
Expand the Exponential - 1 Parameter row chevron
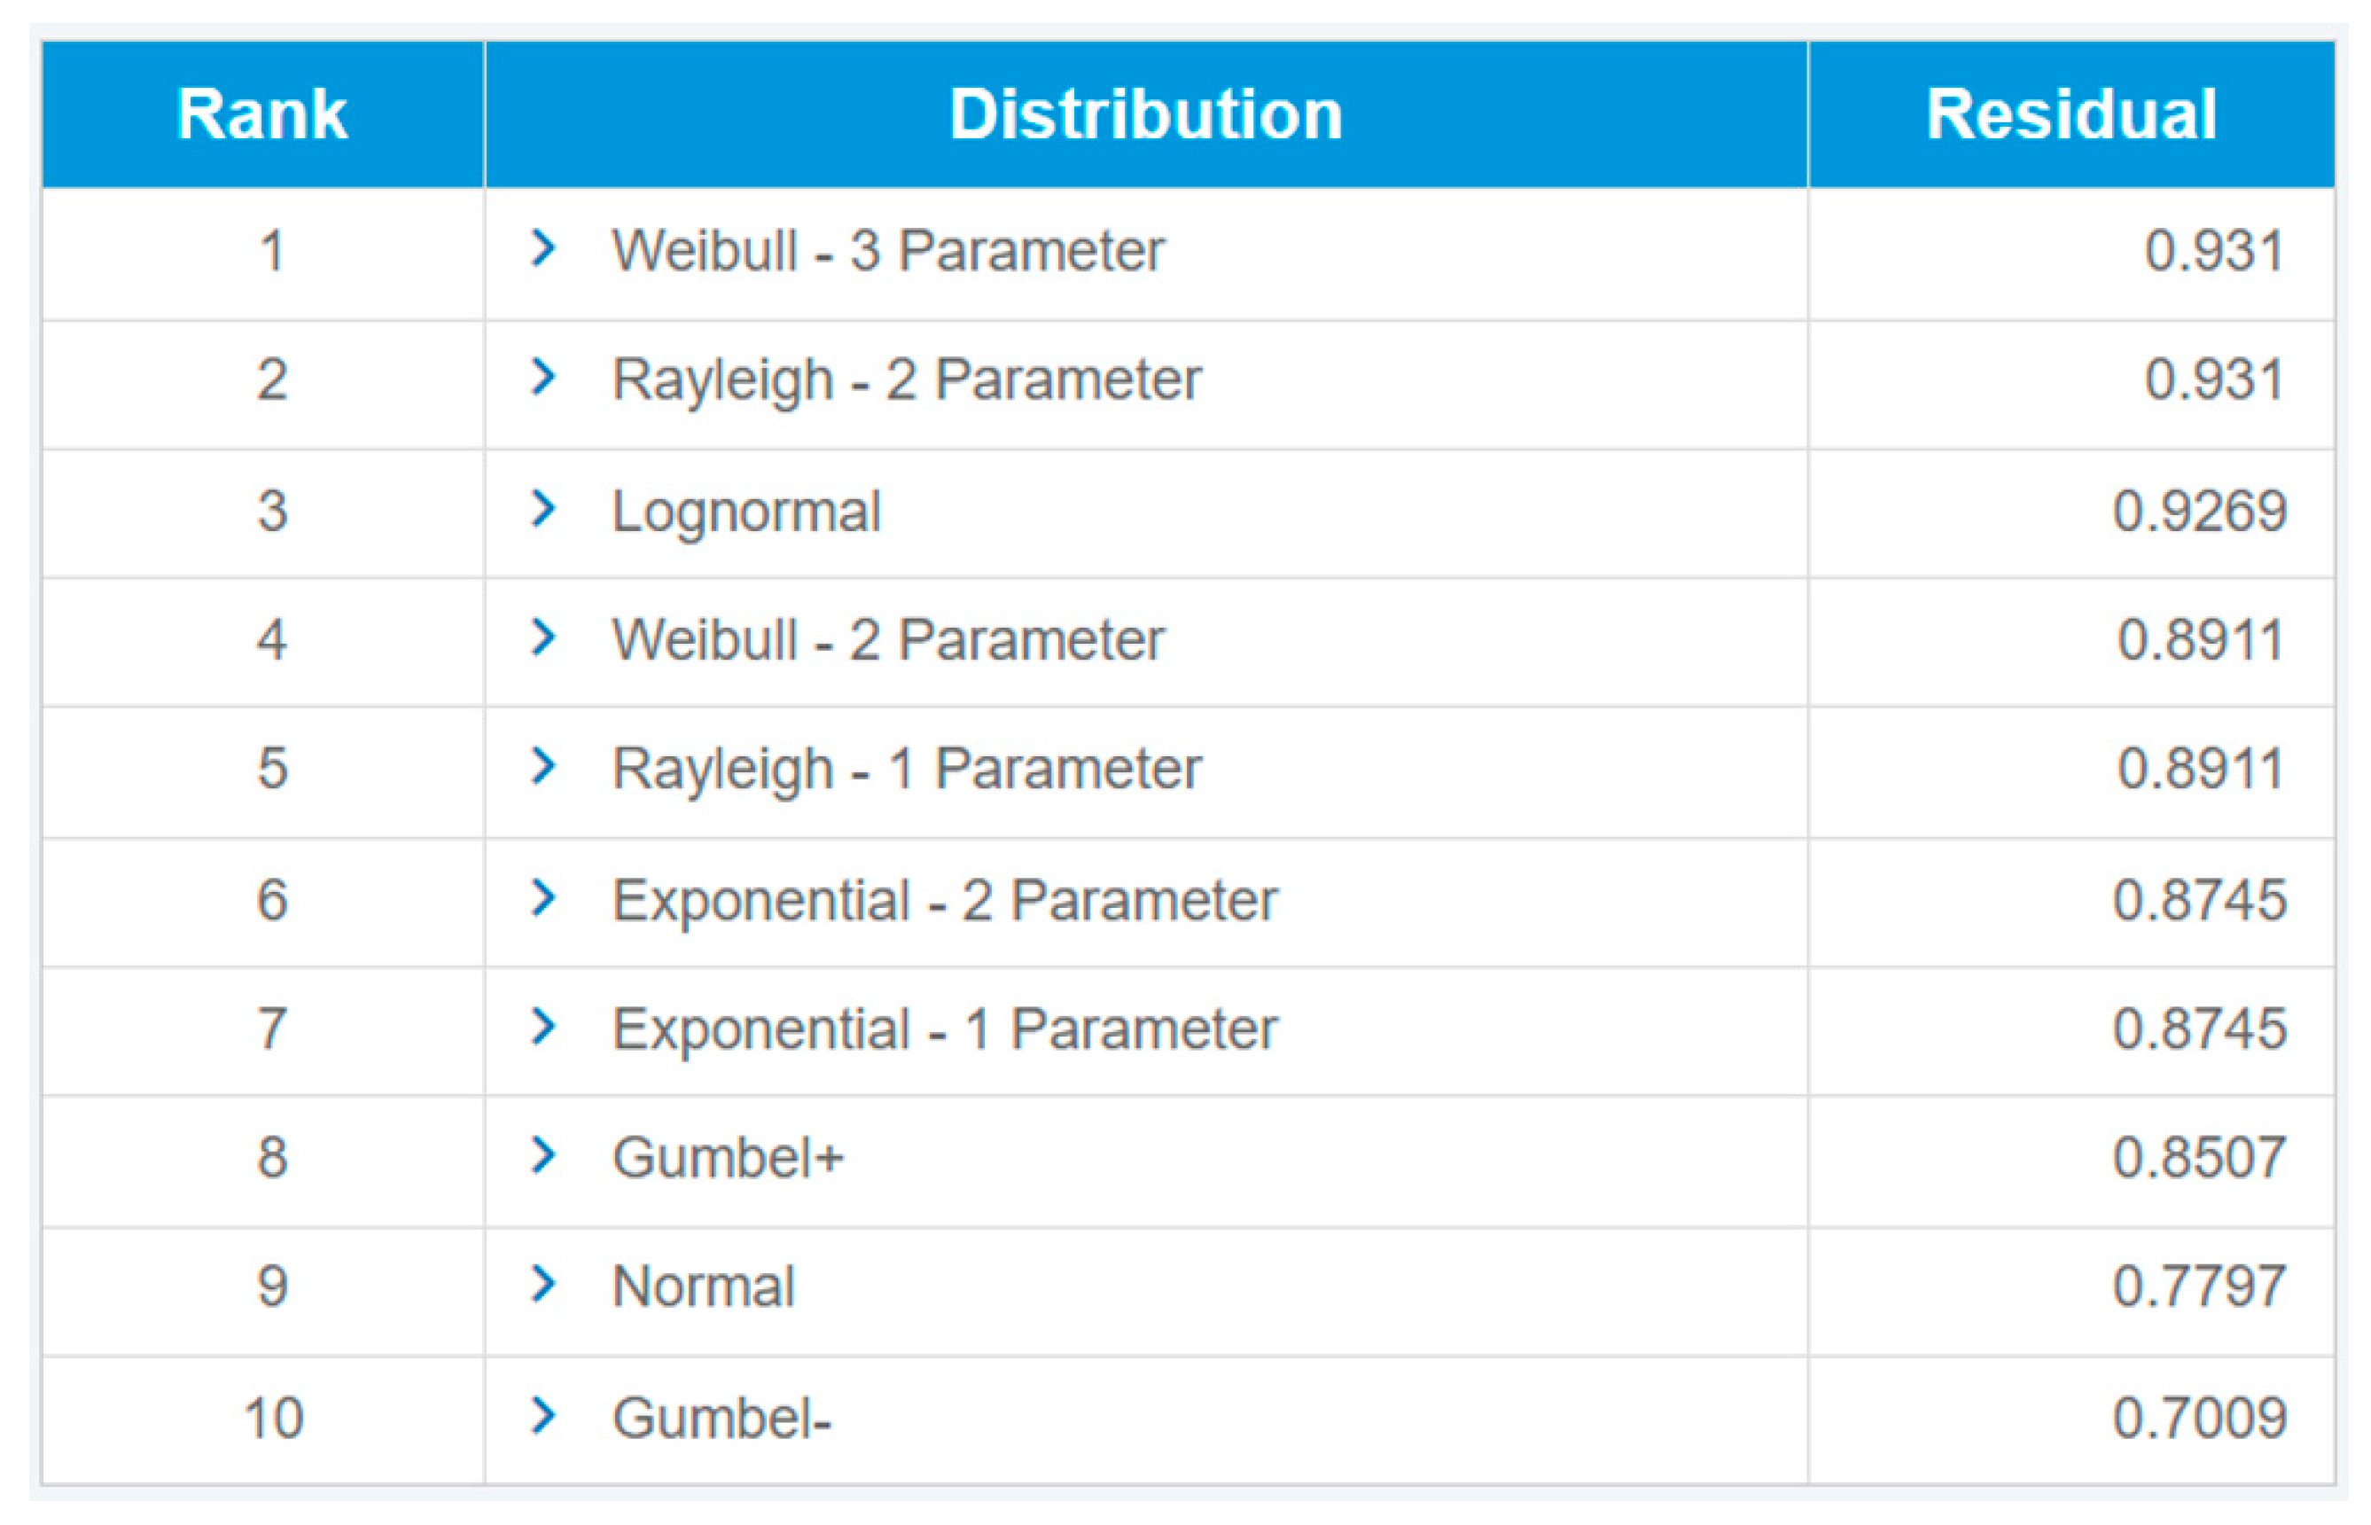[542, 1027]
